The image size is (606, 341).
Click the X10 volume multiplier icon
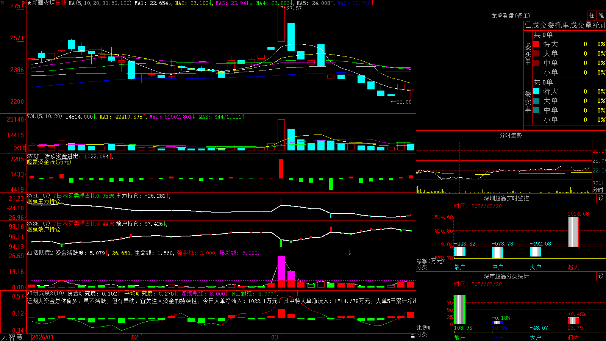[x=20, y=148]
